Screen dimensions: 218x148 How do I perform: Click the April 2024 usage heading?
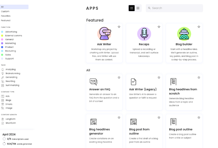(9, 134)
